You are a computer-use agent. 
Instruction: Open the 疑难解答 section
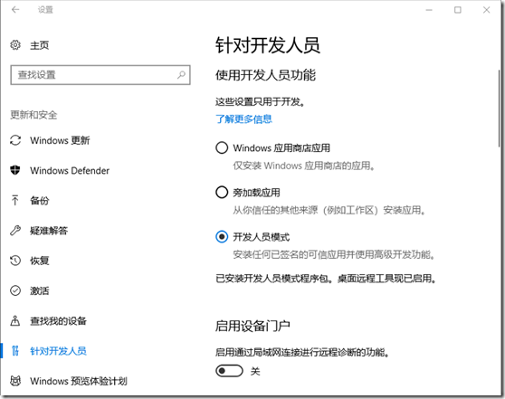click(x=49, y=230)
